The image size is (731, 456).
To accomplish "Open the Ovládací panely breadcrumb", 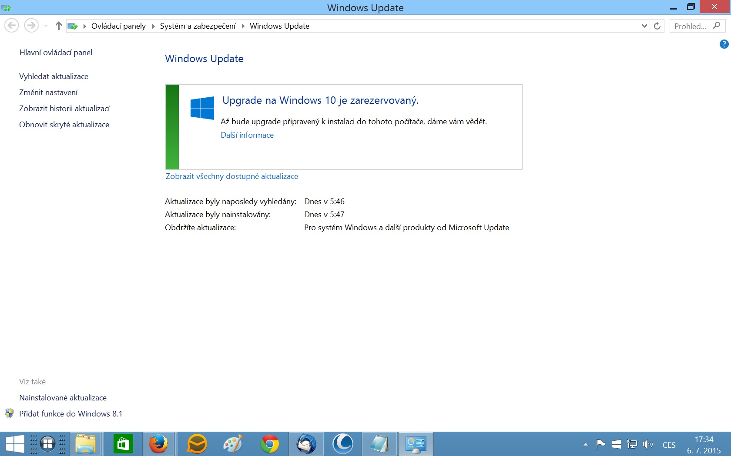I will click(x=118, y=26).
